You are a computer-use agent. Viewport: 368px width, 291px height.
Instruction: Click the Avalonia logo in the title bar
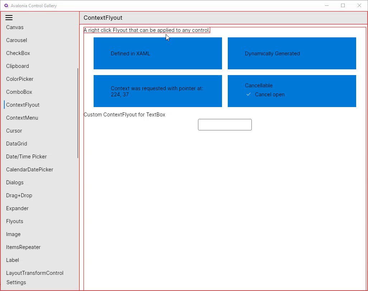(6, 5)
